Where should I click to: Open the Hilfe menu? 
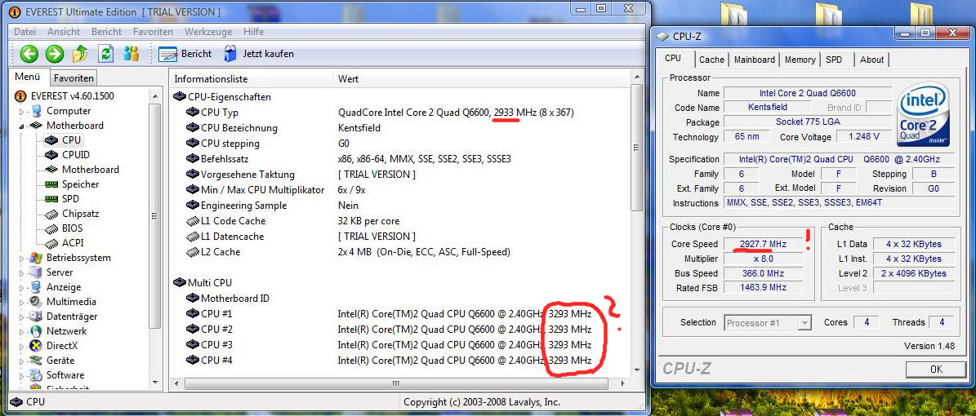click(x=254, y=32)
